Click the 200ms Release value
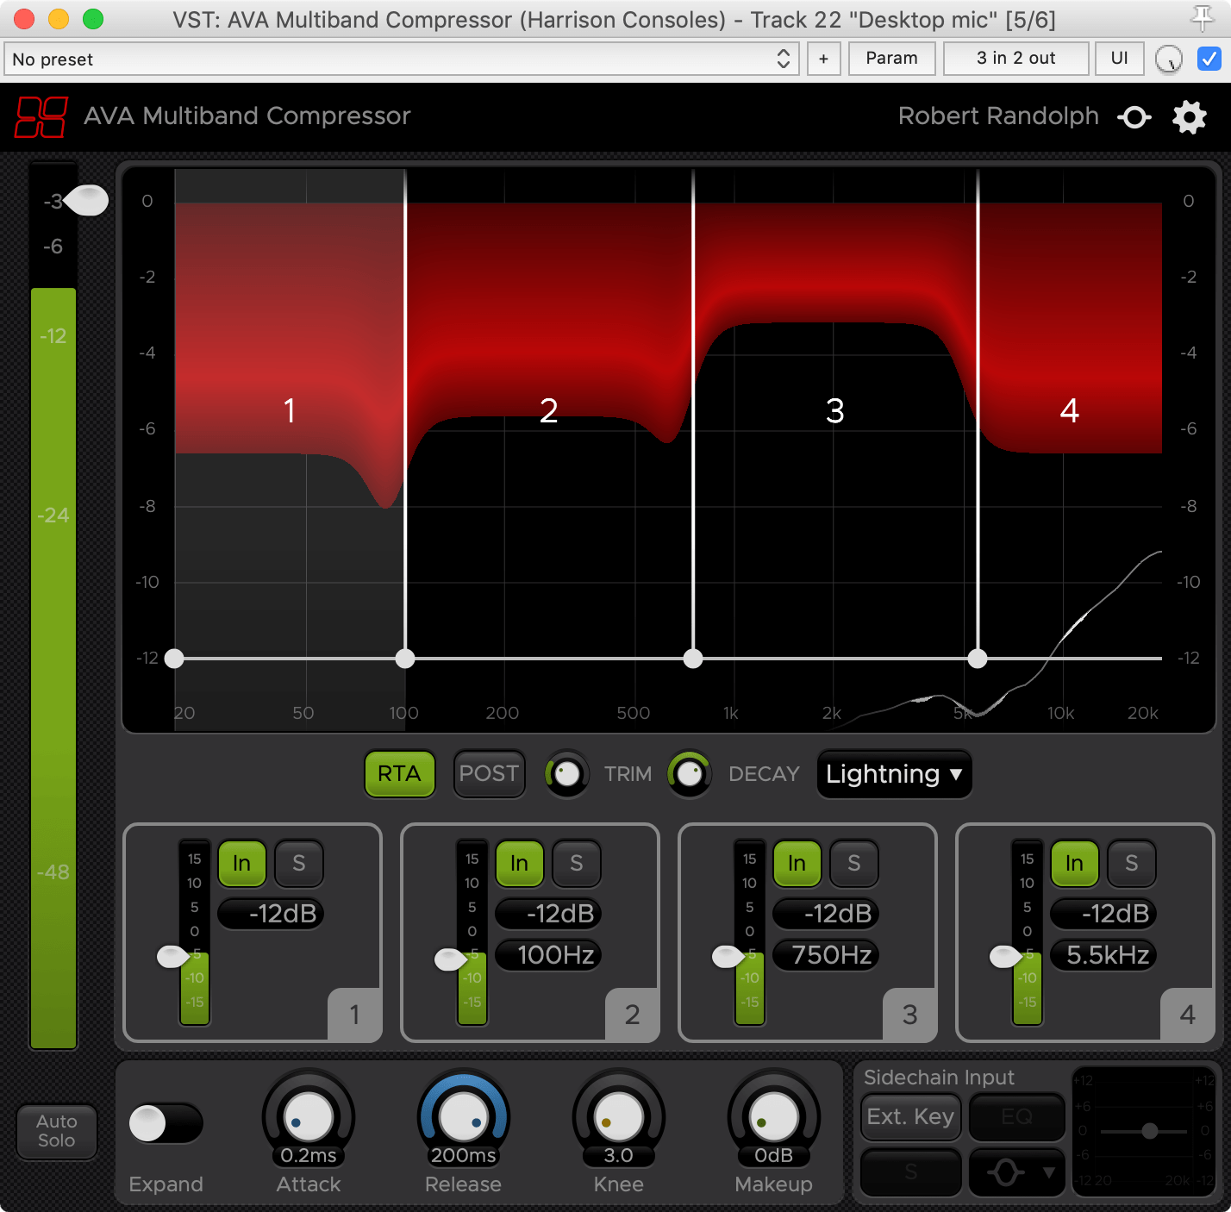Viewport: 1231px width, 1212px height. coord(464,1155)
